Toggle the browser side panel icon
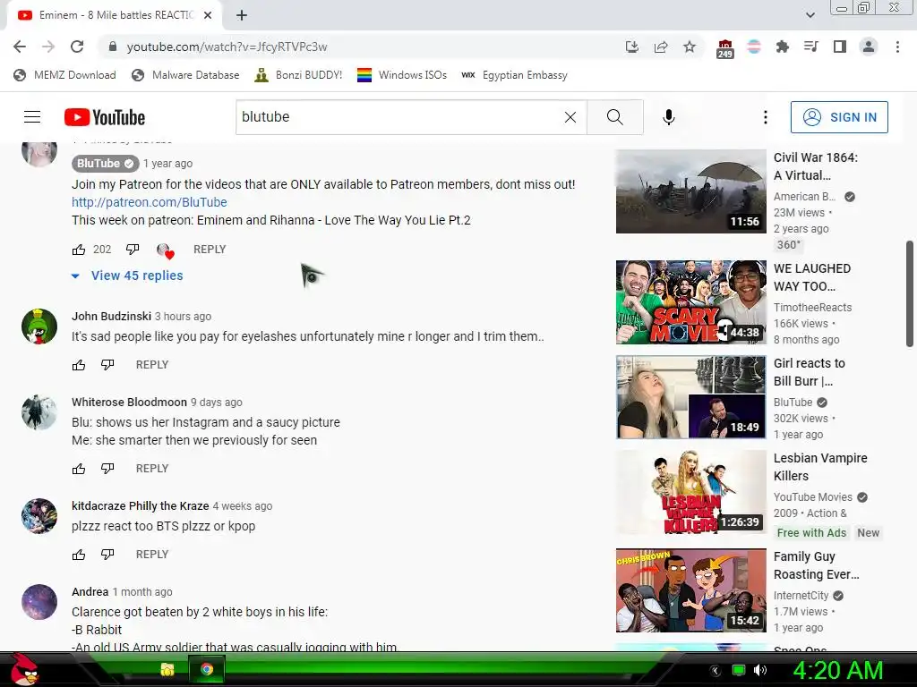This screenshot has height=687, width=917. [840, 47]
